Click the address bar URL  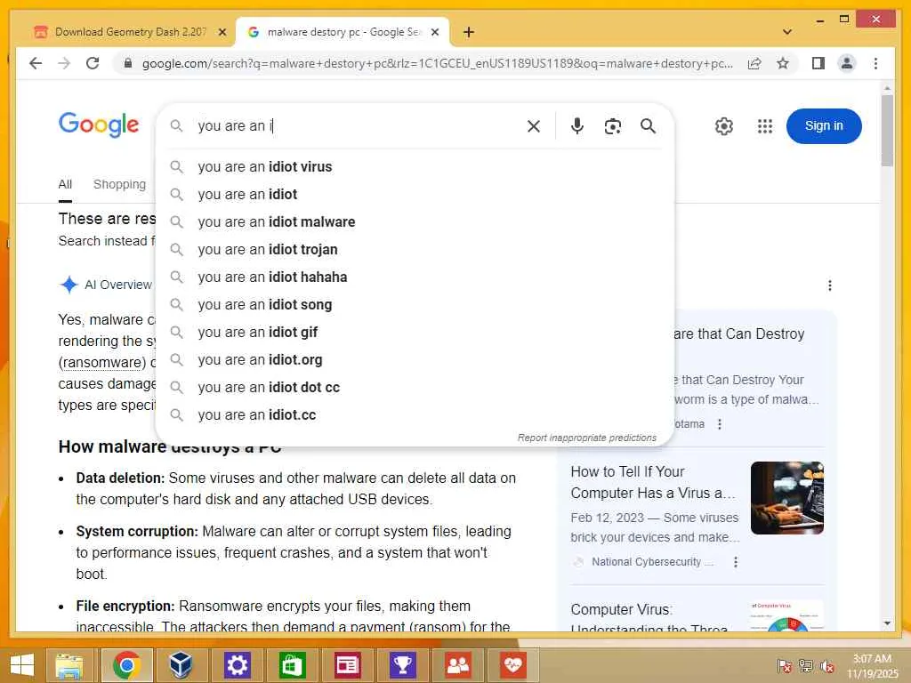point(437,63)
